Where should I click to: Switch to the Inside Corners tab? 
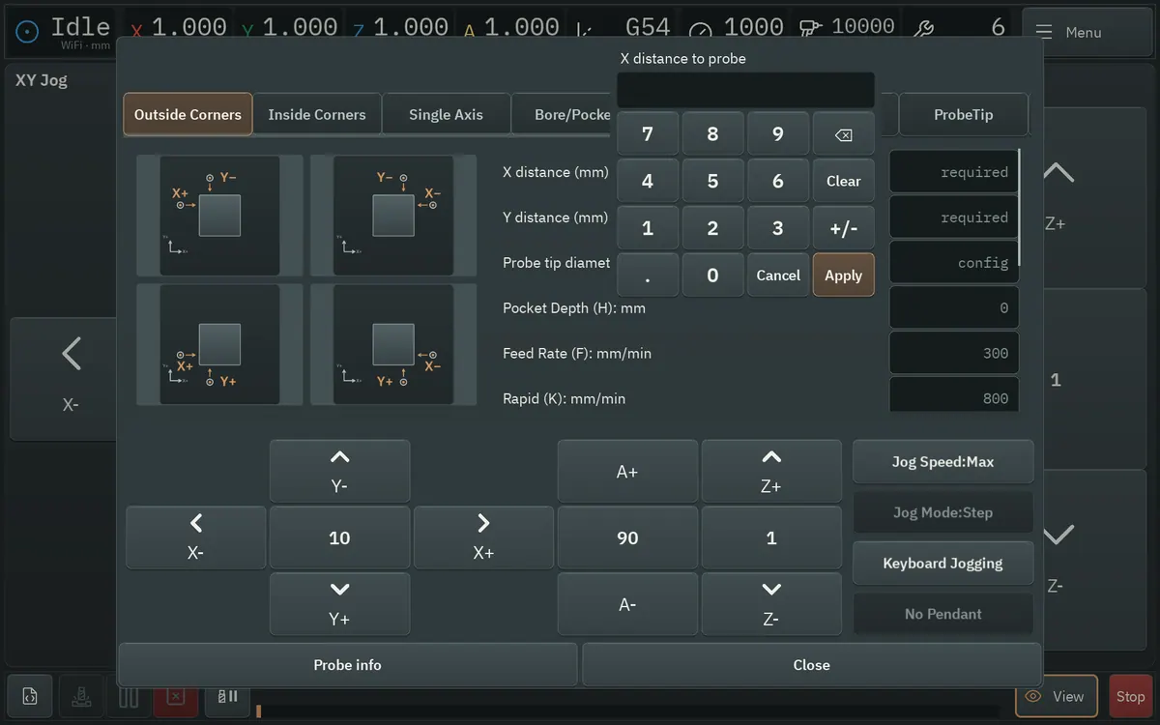click(317, 114)
